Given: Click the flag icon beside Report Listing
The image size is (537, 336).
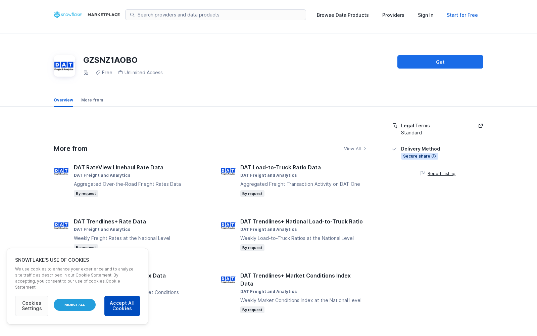Looking at the screenshot, I should (x=423, y=173).
